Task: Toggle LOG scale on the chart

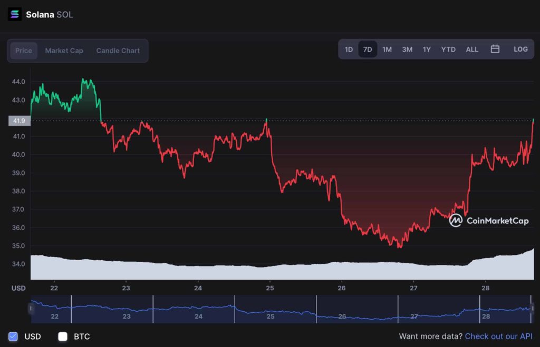Action: 520,49
